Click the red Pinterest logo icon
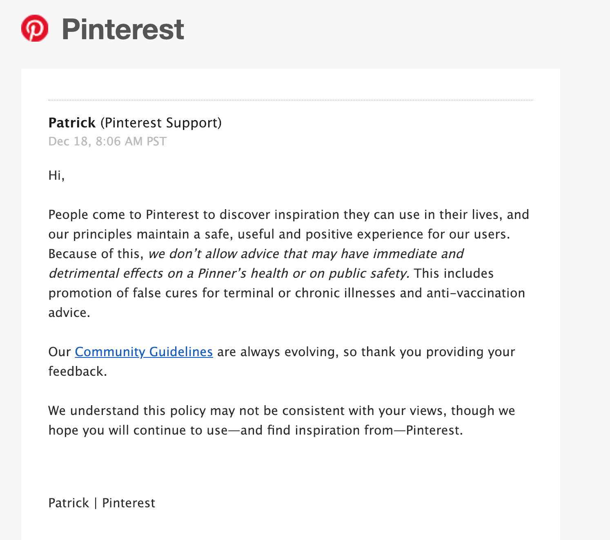The height and width of the screenshot is (540, 610). pos(35,29)
